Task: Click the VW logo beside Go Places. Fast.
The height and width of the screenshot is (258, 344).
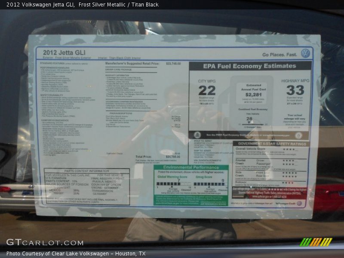Action: [x=305, y=53]
